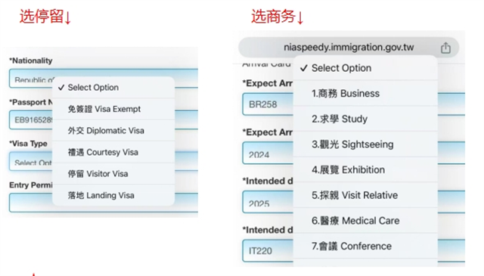484x276 pixels.
Task: Select 落地 Landing Visa option
Action: coord(113,195)
